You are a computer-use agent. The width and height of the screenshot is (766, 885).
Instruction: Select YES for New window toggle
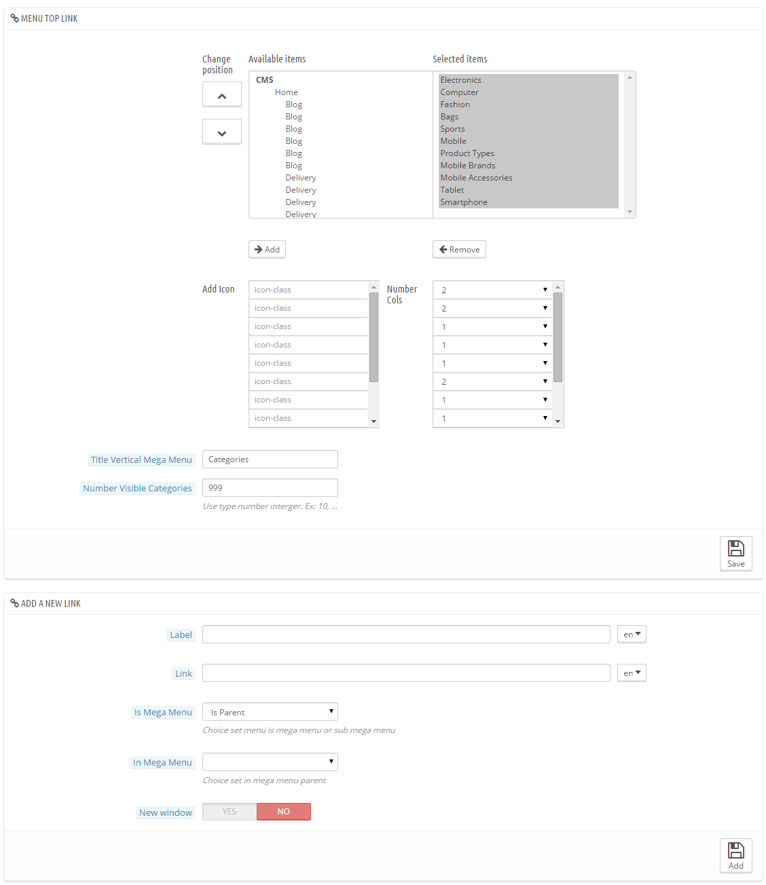tap(230, 812)
